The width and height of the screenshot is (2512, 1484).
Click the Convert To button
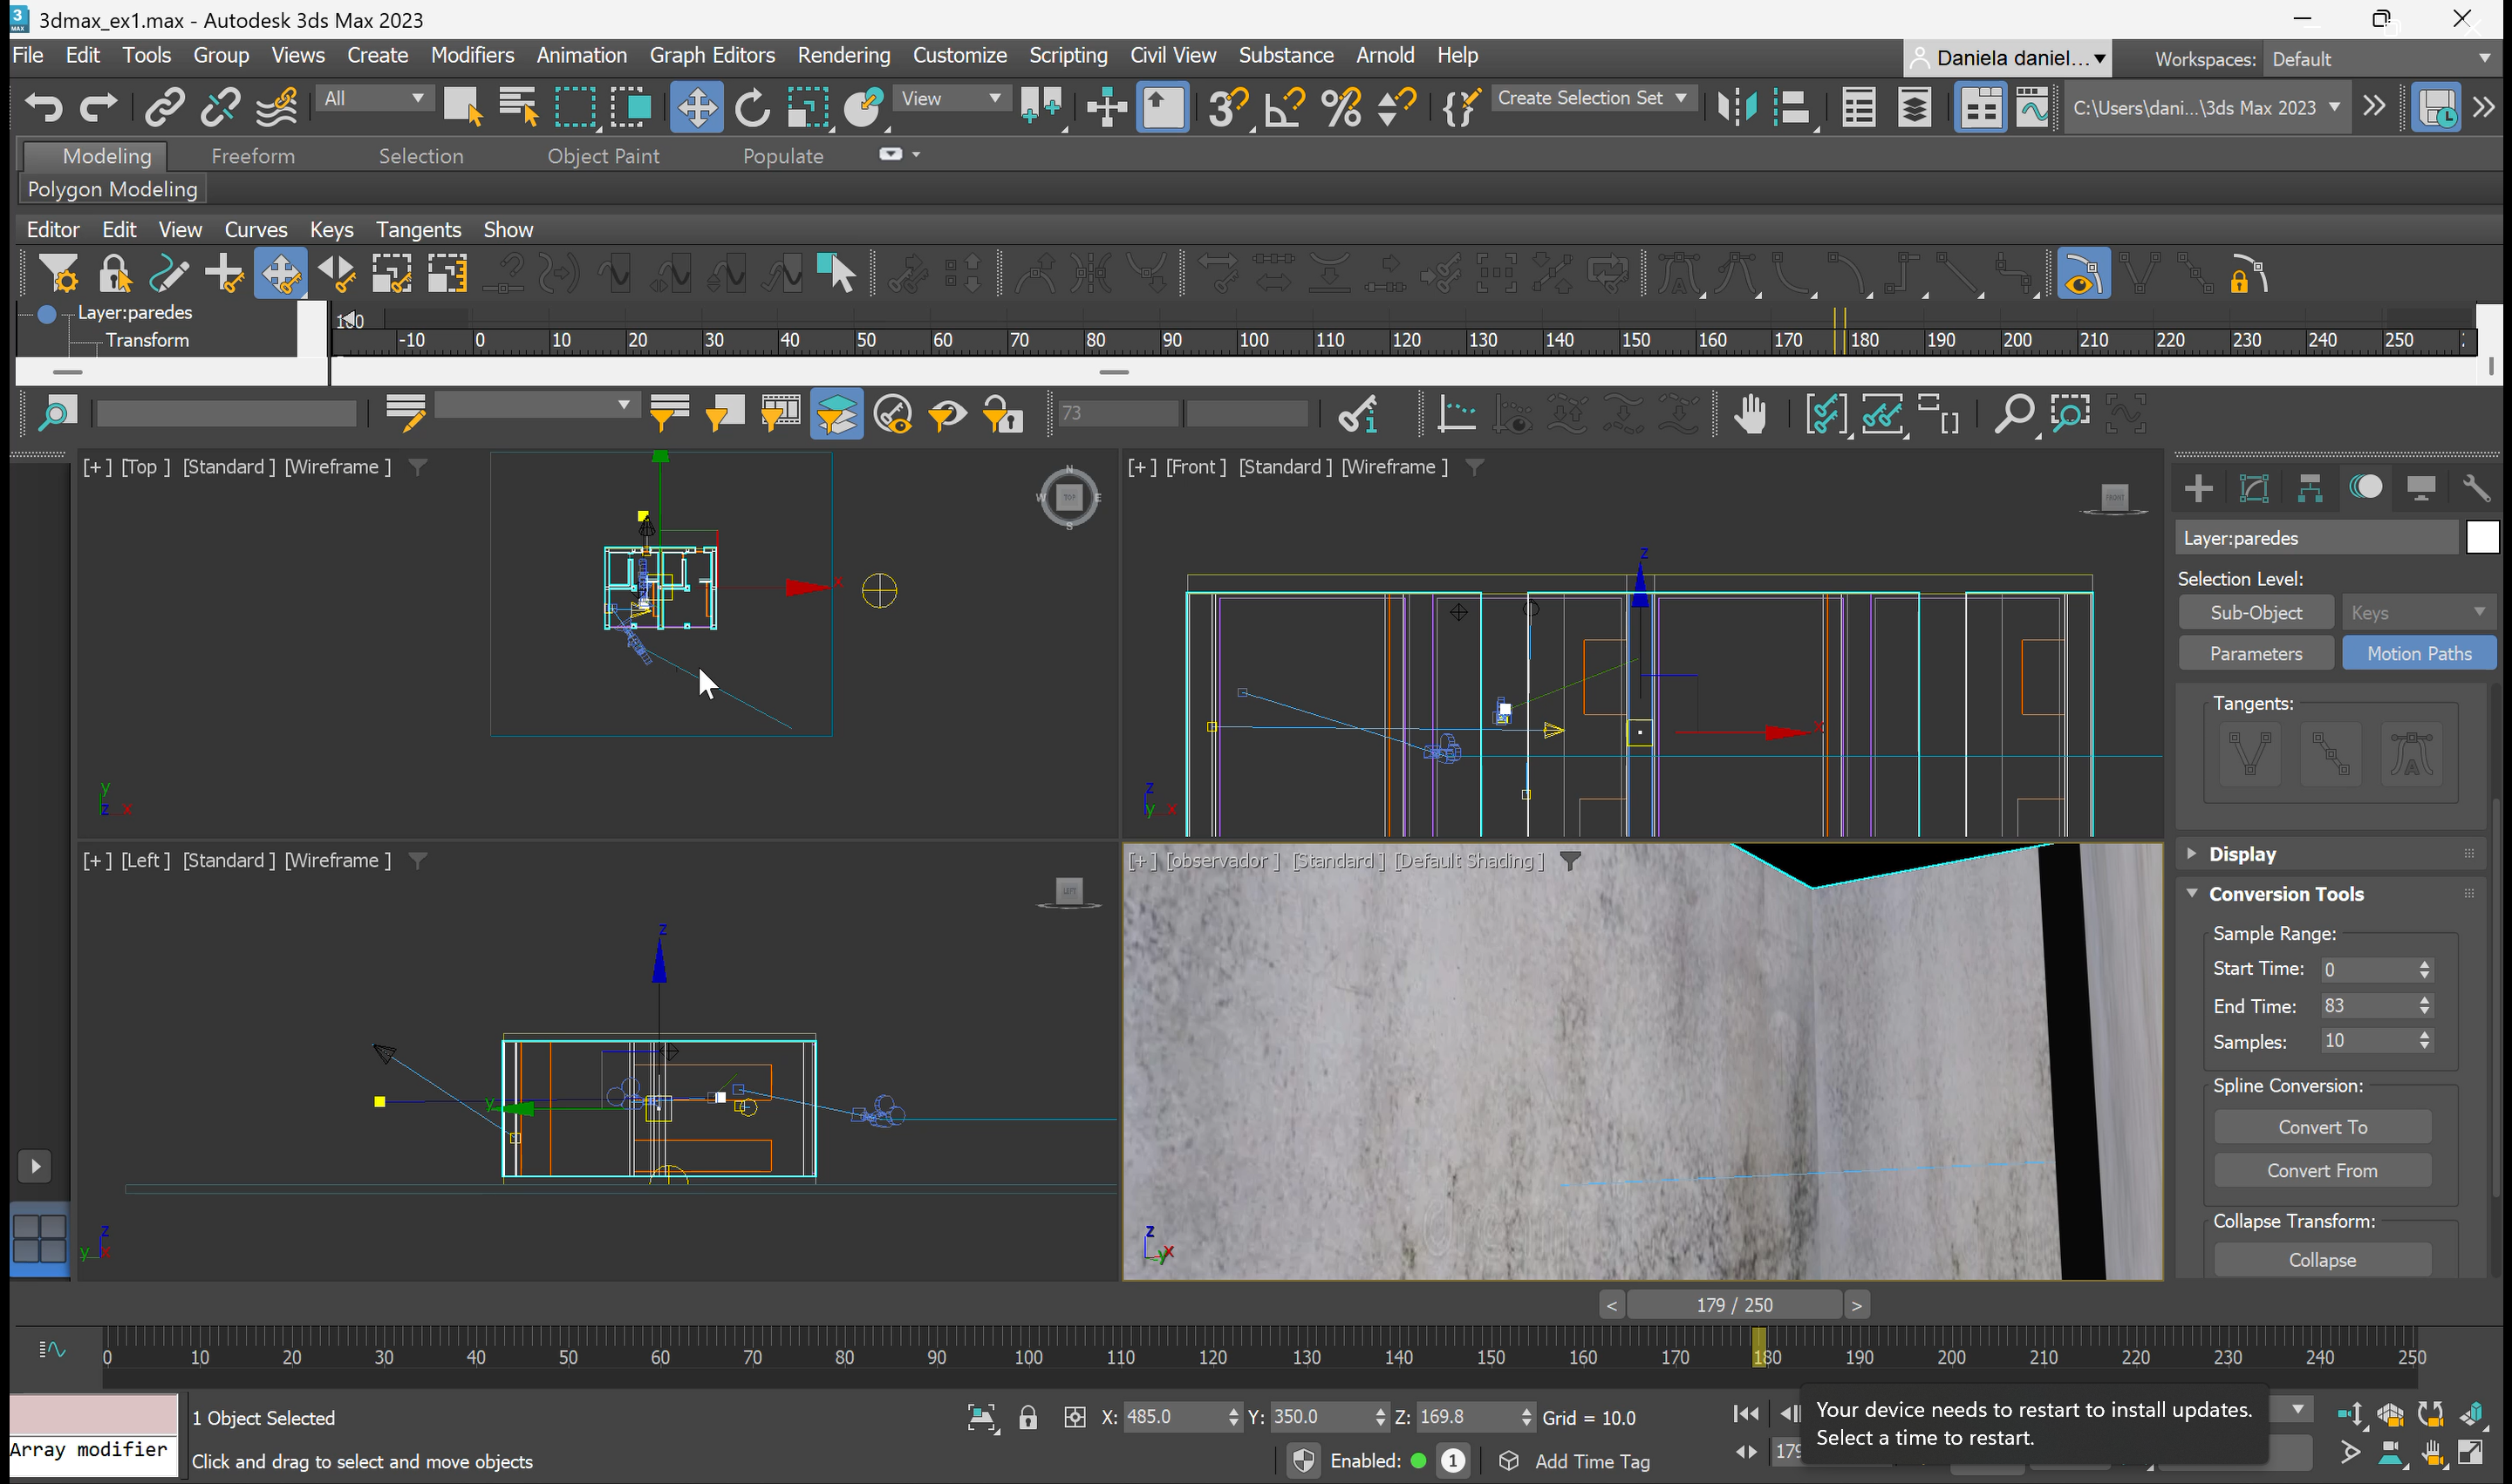click(2321, 1127)
